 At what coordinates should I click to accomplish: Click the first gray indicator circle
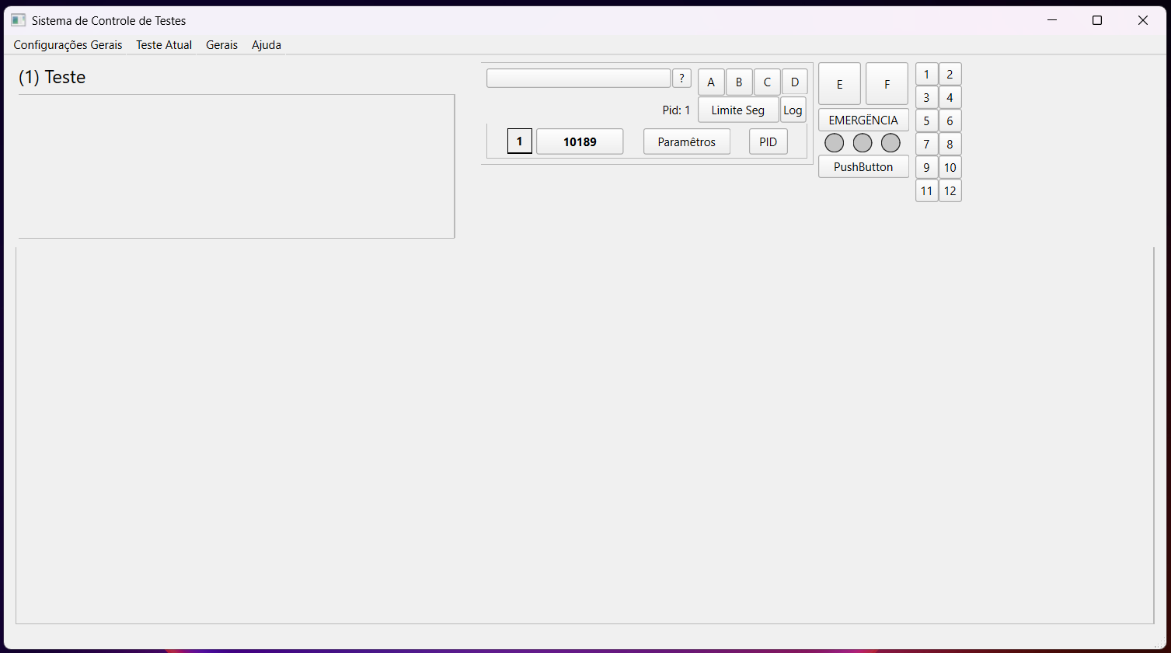(x=834, y=143)
